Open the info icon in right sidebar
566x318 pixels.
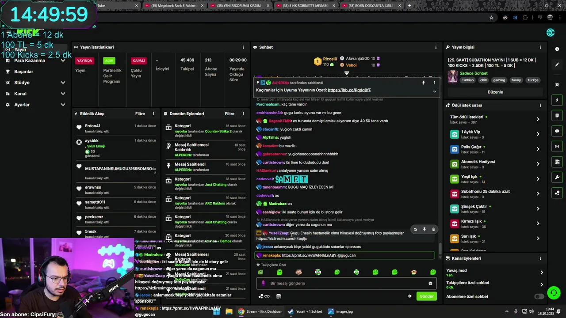pyautogui.click(x=557, y=49)
